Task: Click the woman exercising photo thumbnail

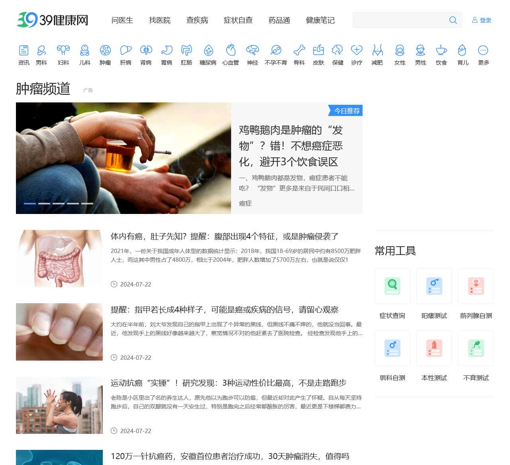Action: [59, 405]
